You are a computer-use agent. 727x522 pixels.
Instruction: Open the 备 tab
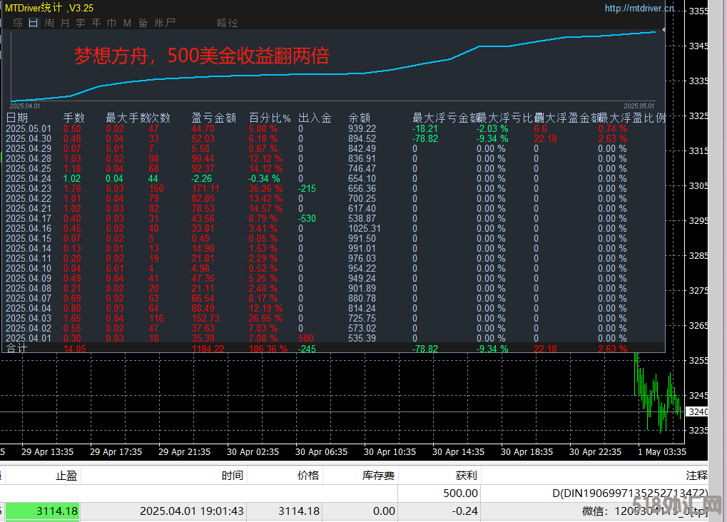click(143, 23)
